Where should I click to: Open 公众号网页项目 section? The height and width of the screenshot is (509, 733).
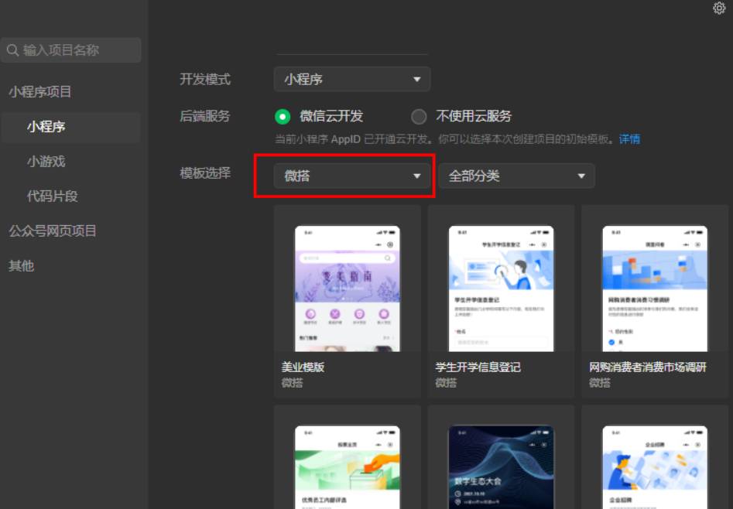point(53,231)
